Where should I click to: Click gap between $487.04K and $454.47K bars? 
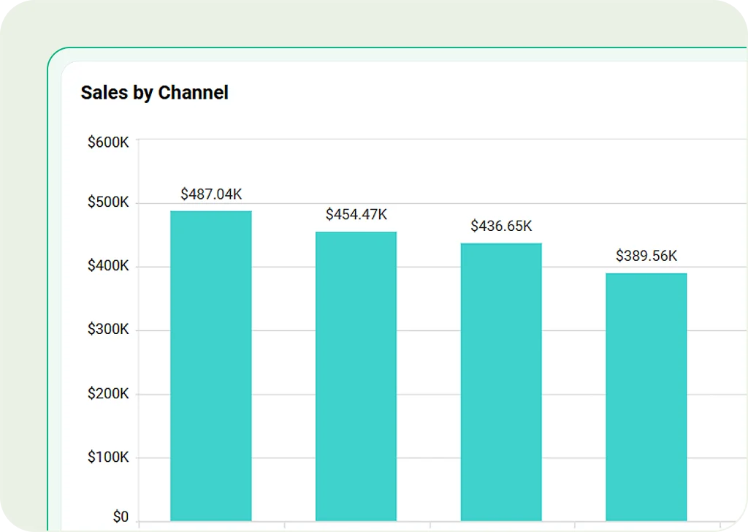click(x=283, y=365)
